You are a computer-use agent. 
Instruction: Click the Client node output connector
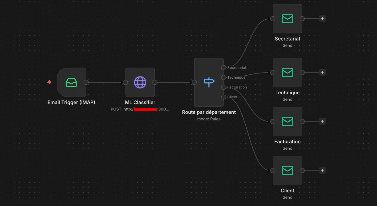coord(302,170)
